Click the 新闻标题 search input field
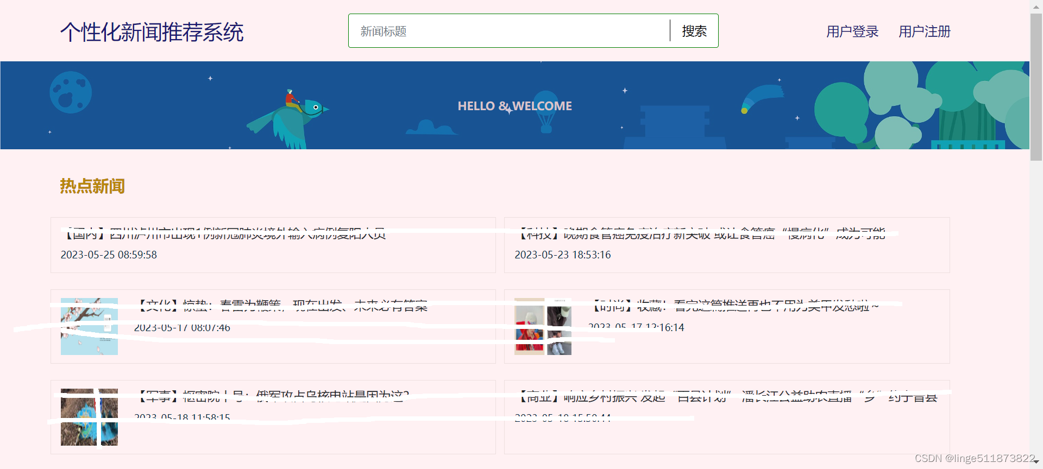The image size is (1043, 469). 509,31
